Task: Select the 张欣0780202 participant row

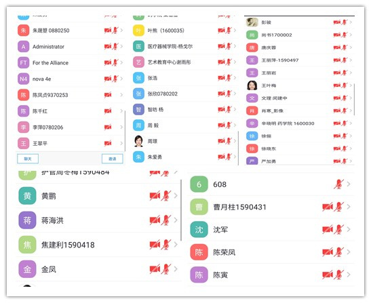Action: pyautogui.click(x=184, y=94)
